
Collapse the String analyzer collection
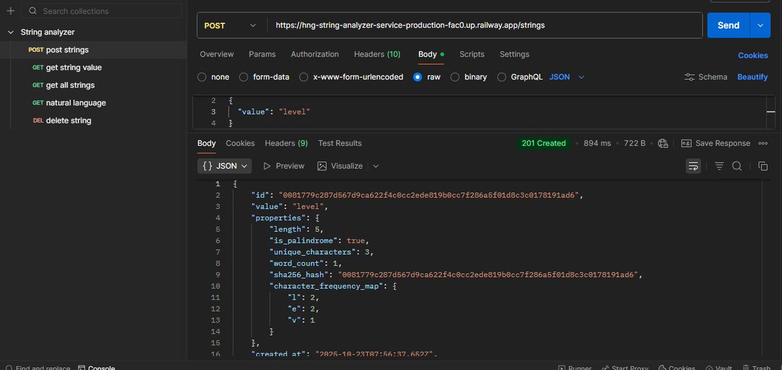[11, 32]
